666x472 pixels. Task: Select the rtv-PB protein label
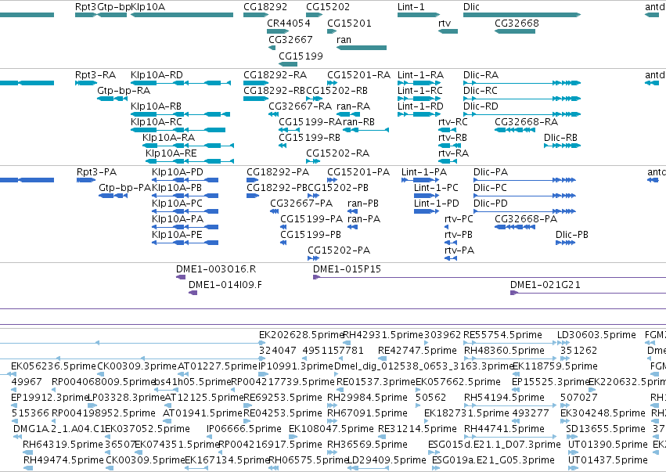(x=459, y=235)
